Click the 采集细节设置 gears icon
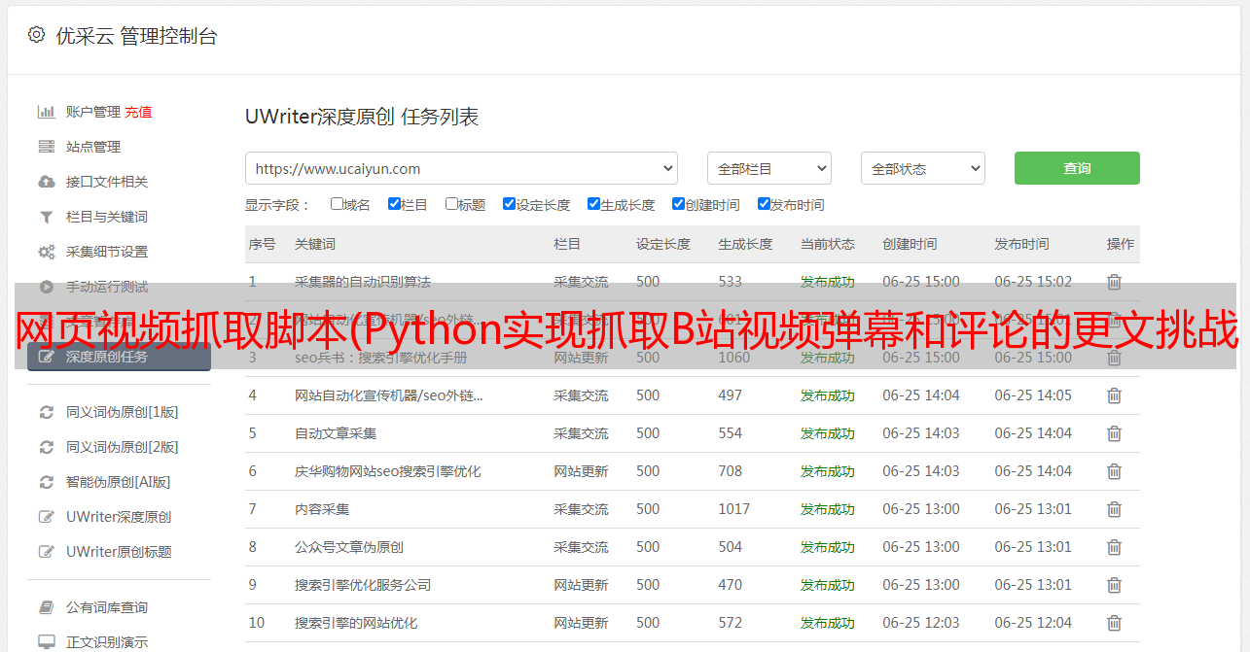Viewport: 1250px width, 652px height. click(46, 252)
